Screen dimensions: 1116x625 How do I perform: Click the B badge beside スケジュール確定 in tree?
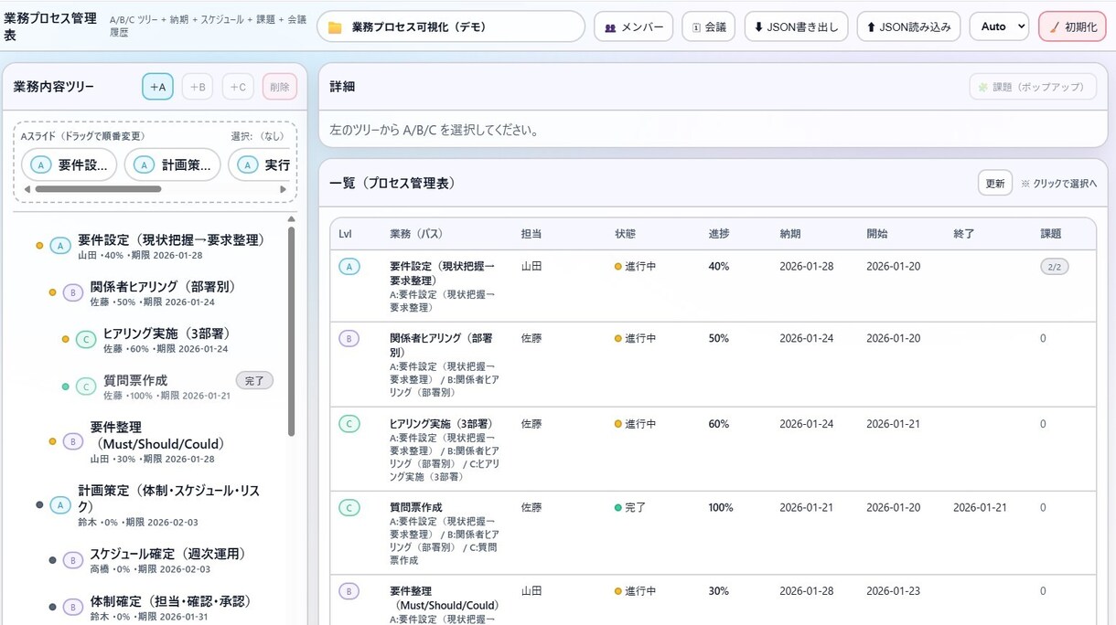click(73, 560)
